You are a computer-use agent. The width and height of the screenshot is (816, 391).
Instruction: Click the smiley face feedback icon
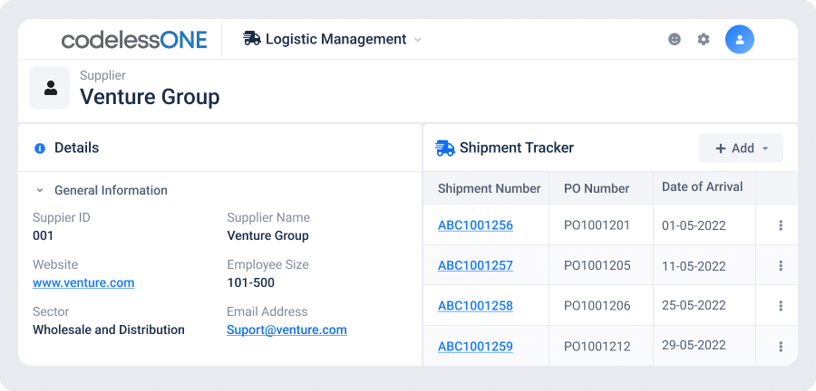(675, 39)
